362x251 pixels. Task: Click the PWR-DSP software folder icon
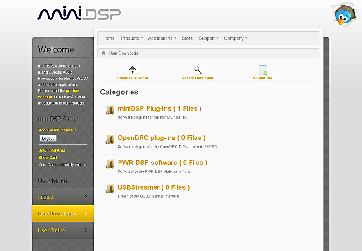[110, 164]
